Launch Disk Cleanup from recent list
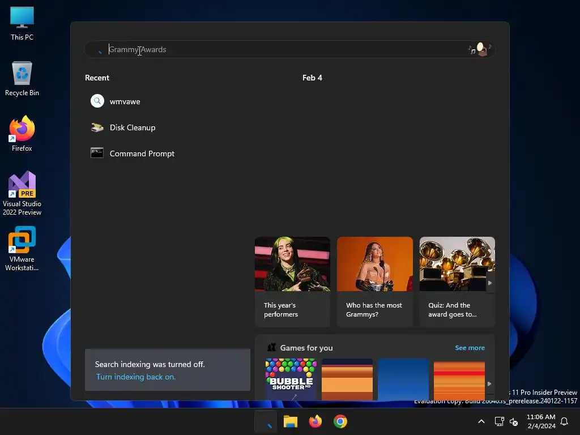Viewport: 580px width, 435px height. (133, 127)
